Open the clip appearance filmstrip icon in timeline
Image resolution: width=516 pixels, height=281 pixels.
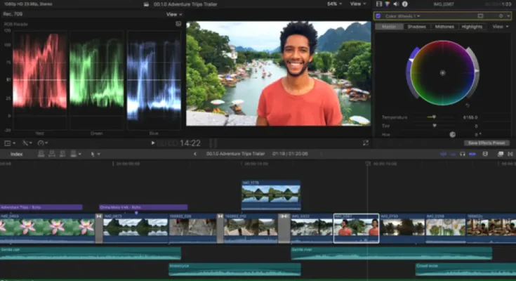pos(485,154)
